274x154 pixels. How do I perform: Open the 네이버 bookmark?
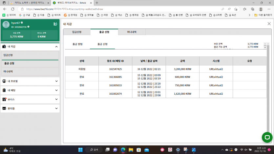pos(9,15)
